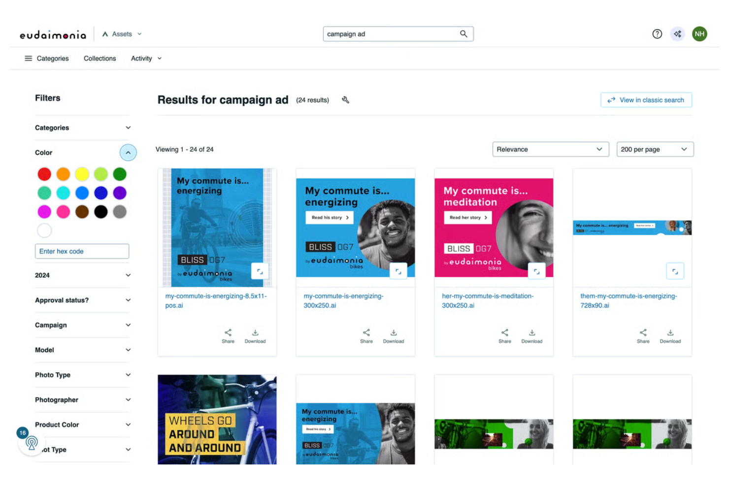Open pink My commute is meditation thumbnail

point(494,227)
